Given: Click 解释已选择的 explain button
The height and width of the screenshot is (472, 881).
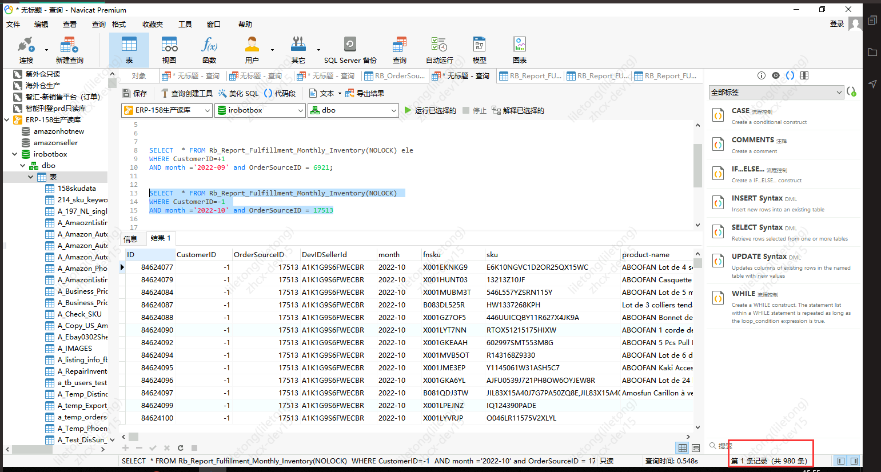Looking at the screenshot, I should click(x=518, y=110).
